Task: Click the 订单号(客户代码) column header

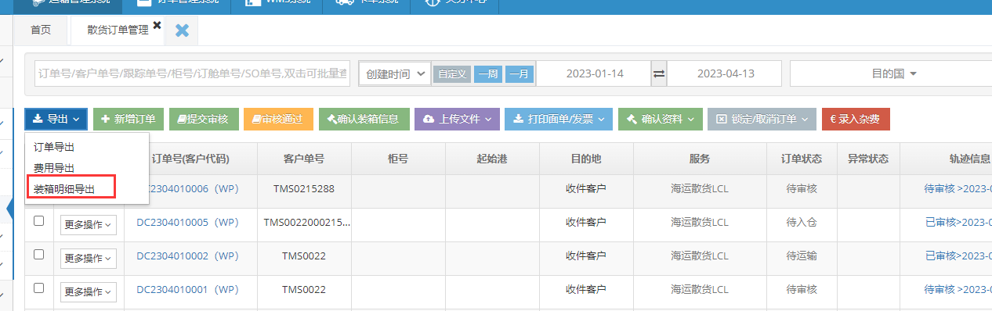Action: [x=190, y=159]
